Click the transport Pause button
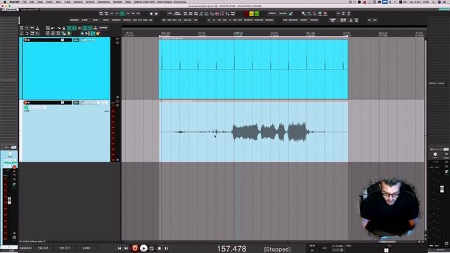 tap(166, 248)
